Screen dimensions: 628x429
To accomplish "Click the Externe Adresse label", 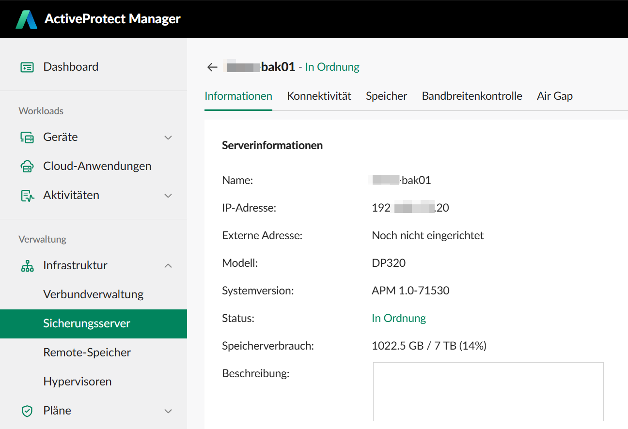I will (262, 236).
